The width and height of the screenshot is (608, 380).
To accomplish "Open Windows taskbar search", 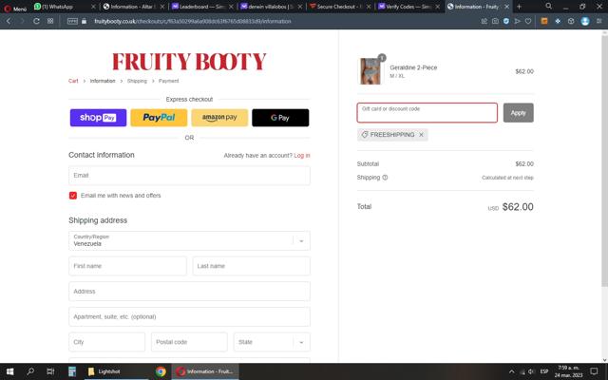I will pos(30,371).
